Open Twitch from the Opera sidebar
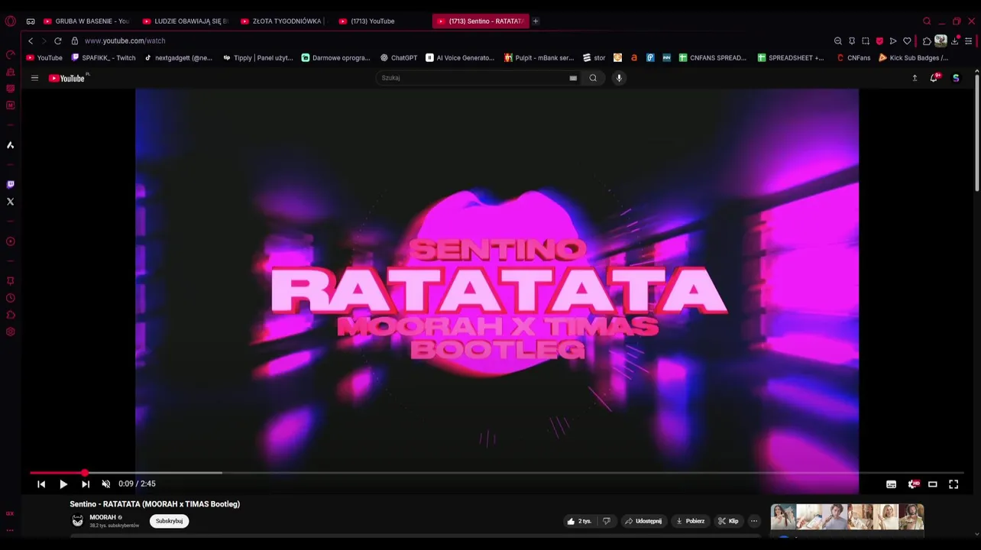The width and height of the screenshot is (981, 550). pos(10,184)
